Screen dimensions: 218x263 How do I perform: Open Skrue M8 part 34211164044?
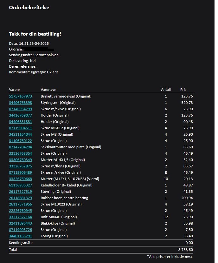[x=20, y=134]
